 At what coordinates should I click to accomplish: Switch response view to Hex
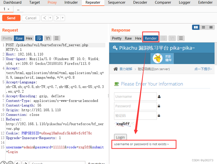coord(138,38)
